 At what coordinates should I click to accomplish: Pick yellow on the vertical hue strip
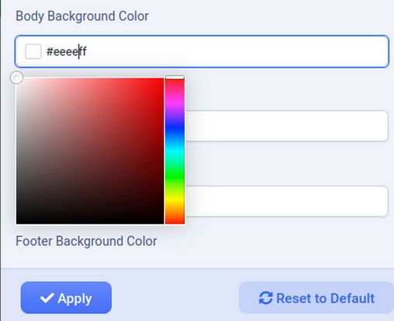tap(175, 200)
